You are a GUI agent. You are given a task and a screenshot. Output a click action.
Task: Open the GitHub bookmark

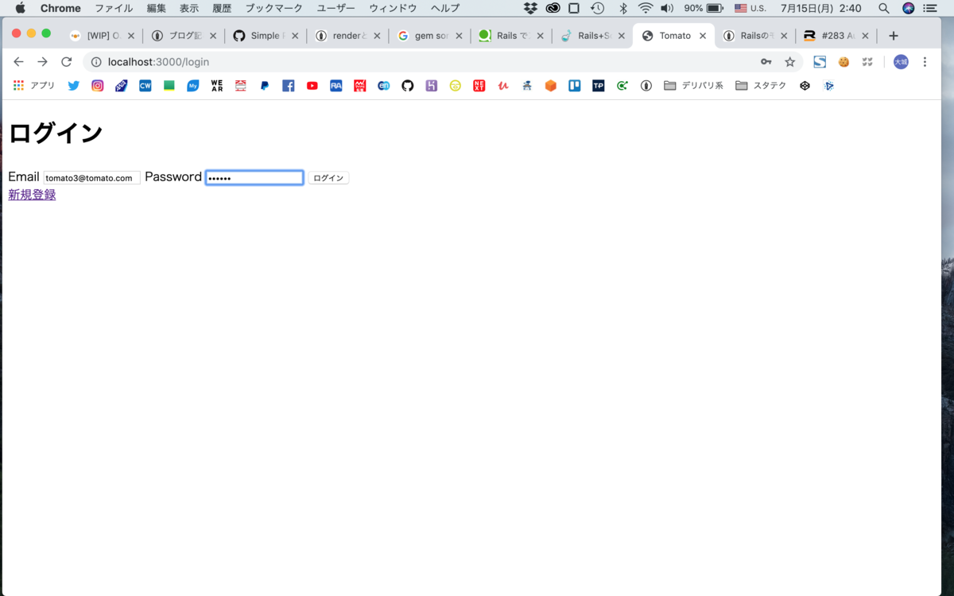(407, 85)
